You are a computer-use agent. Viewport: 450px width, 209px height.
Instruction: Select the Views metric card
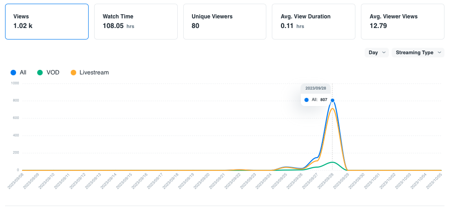click(x=46, y=22)
